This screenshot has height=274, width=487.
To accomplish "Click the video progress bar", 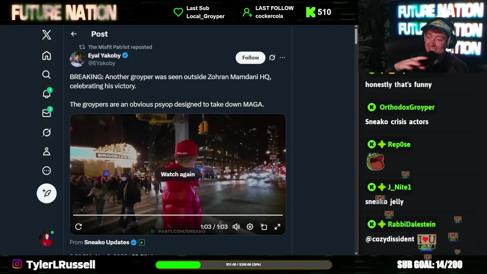I will pyautogui.click(x=178, y=215).
